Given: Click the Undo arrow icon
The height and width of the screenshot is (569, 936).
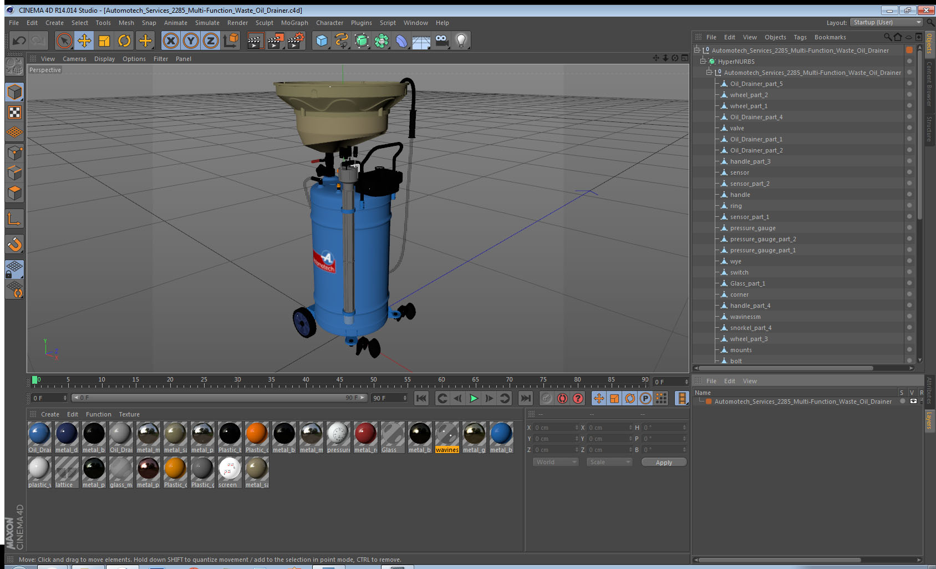Looking at the screenshot, I should 19,40.
